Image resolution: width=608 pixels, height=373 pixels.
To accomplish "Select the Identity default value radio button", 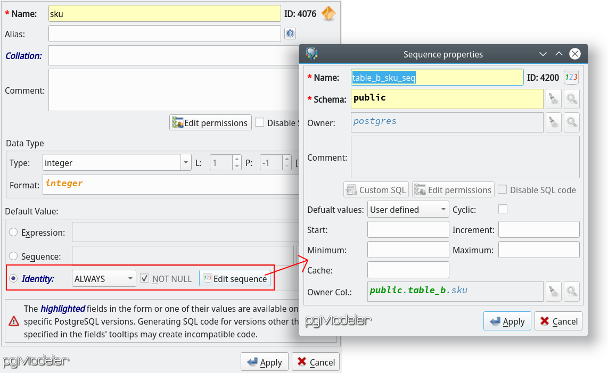I will point(13,278).
